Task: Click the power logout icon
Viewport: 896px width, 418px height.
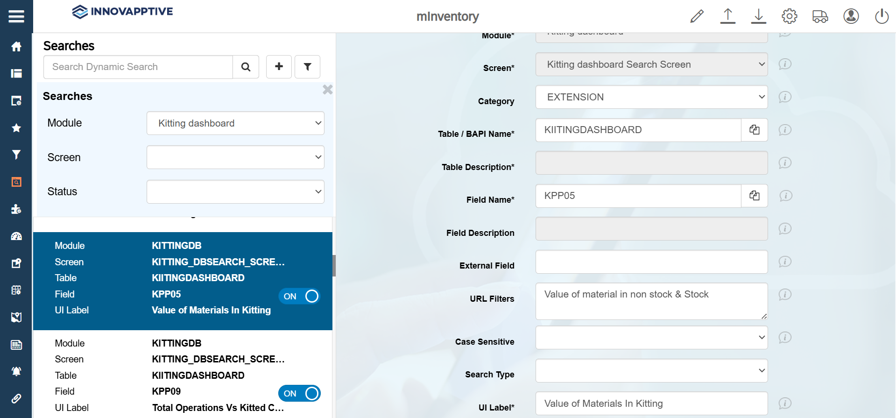Action: click(x=882, y=16)
